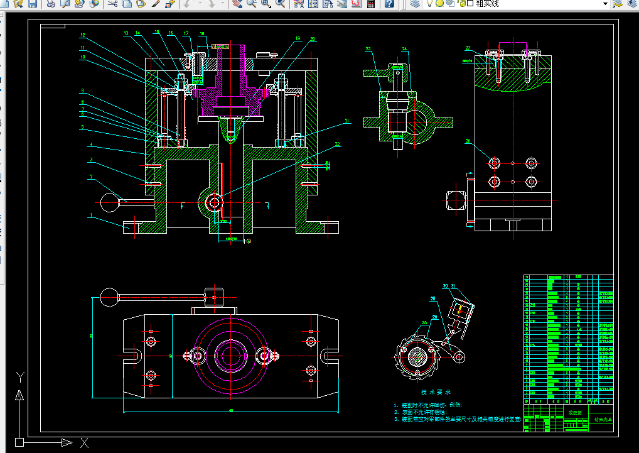Open the Layer Properties Manager icon
Viewport: 639px width, 453px height.
coord(414,4)
